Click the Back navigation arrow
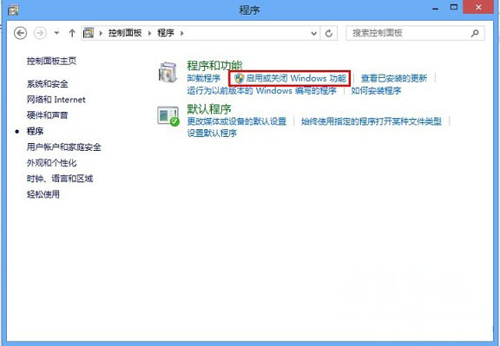The width and height of the screenshot is (500, 346). coord(20,33)
